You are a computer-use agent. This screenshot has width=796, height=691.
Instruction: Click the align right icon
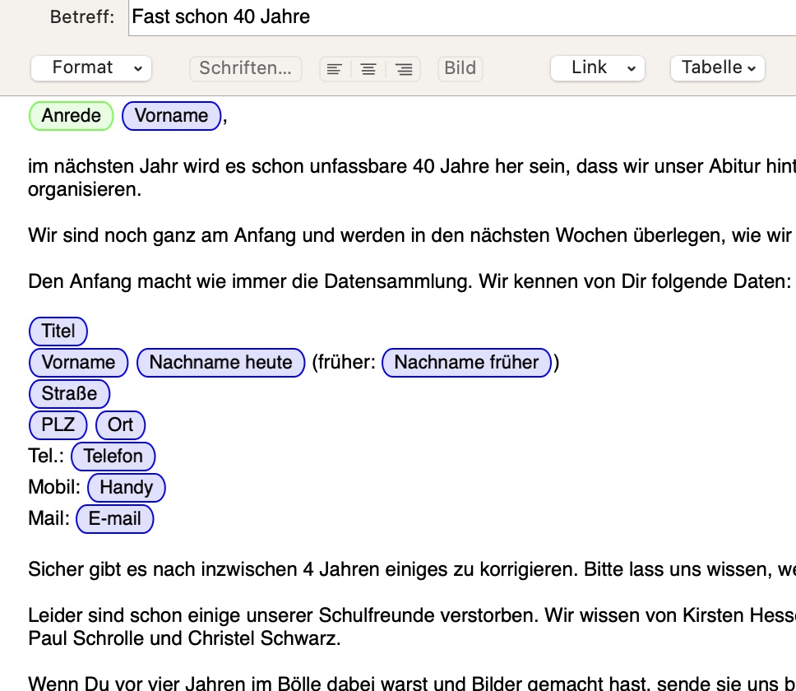coord(404,69)
